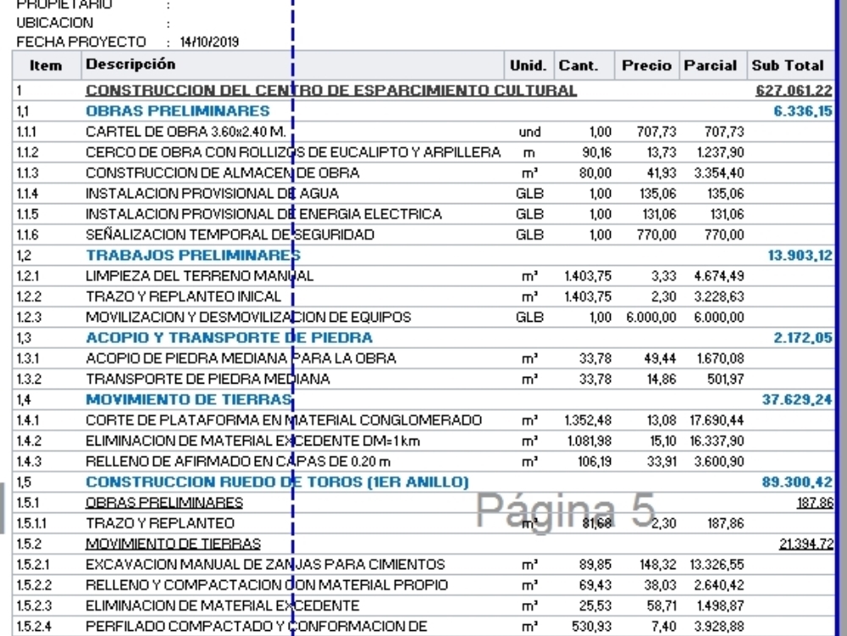This screenshot has height=636, width=847.
Task: Select title CONSTRUCCION DEL CENTRO DE ESPARCIMIENTO CULTURAL
Action: [x=331, y=91]
